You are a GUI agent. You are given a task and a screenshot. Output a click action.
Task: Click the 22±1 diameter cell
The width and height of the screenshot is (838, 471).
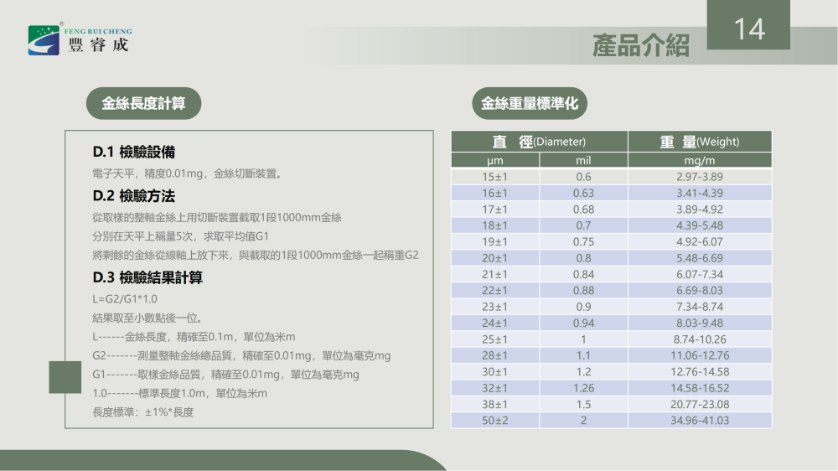495,290
